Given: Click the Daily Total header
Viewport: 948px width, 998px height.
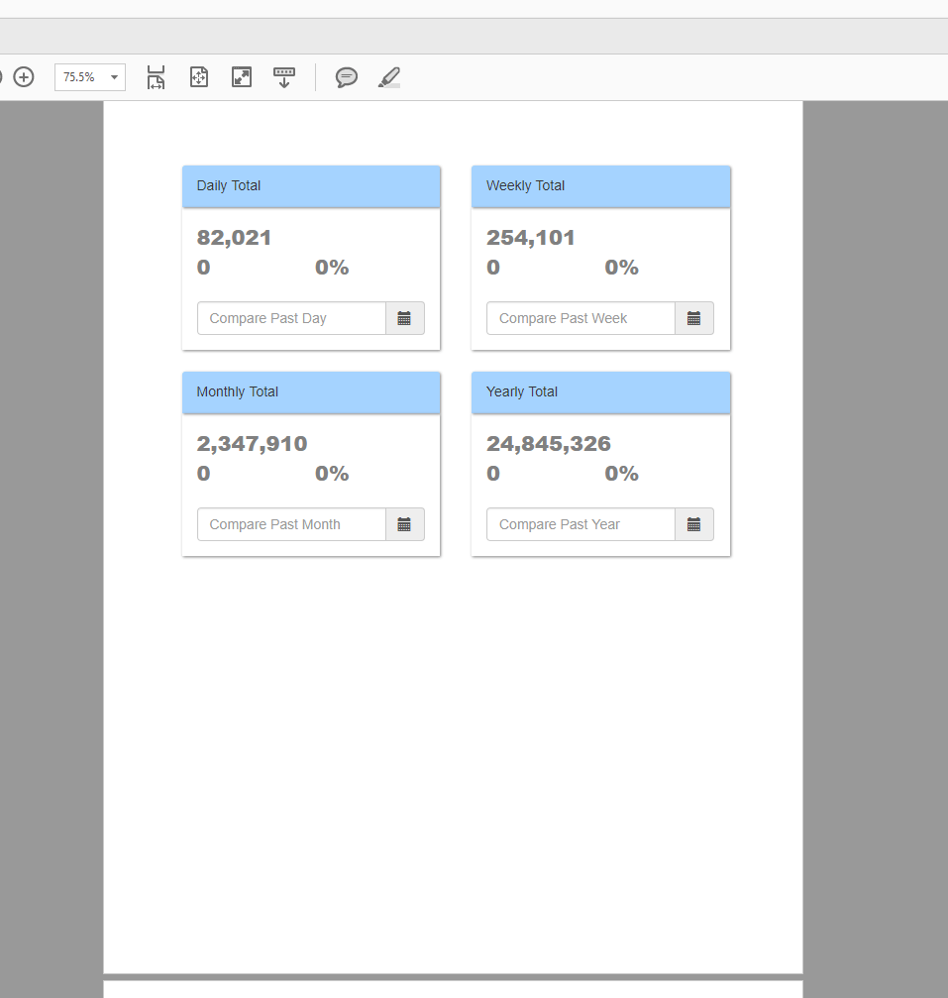Looking at the screenshot, I should pyautogui.click(x=311, y=186).
